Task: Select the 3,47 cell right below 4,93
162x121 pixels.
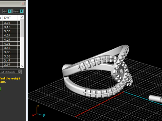Action: (x=10, y=48)
